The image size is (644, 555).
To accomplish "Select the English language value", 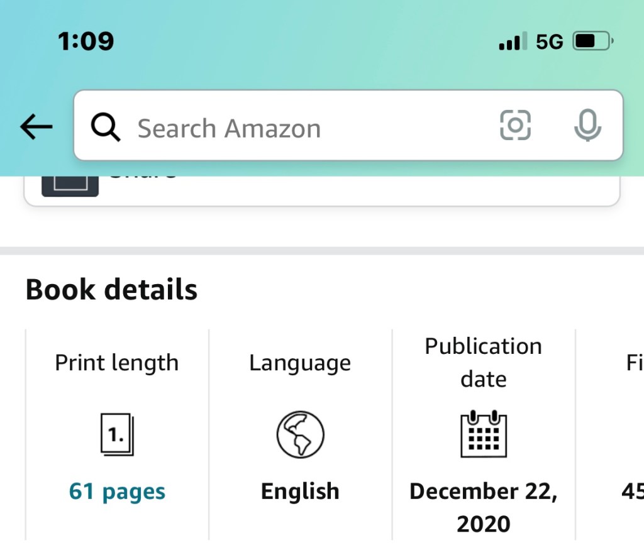I will click(x=300, y=491).
